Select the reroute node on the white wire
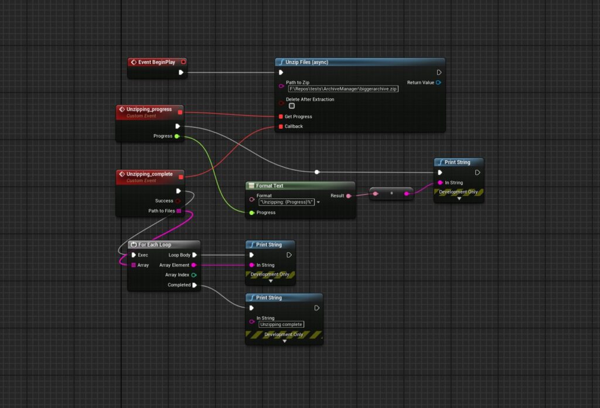The width and height of the screenshot is (600, 408). pyautogui.click(x=317, y=172)
